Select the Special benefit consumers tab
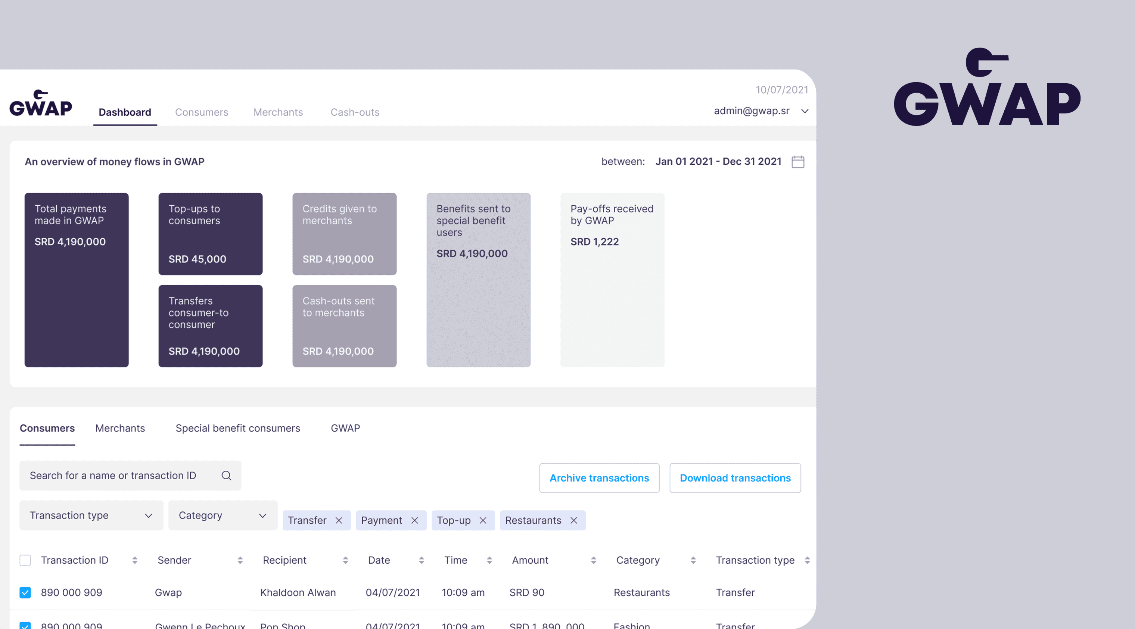This screenshot has width=1135, height=629. [x=237, y=428]
